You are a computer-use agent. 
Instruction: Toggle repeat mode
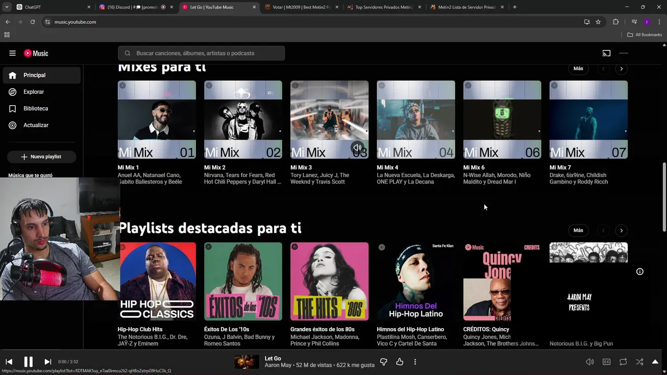pos(623,361)
